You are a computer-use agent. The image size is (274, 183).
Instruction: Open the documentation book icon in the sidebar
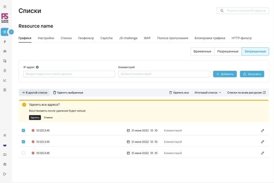tap(5, 155)
